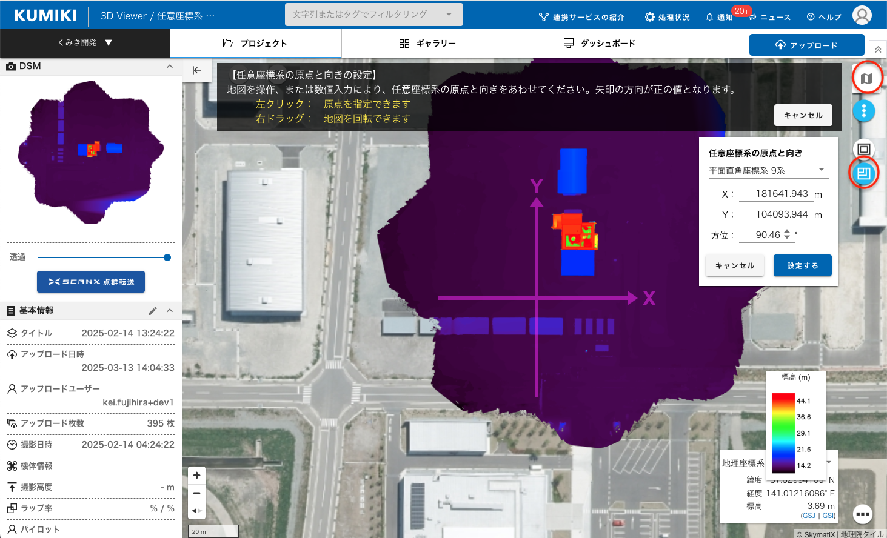Open the tag filter dropdown
This screenshot has width=887, height=538.
(373, 15)
